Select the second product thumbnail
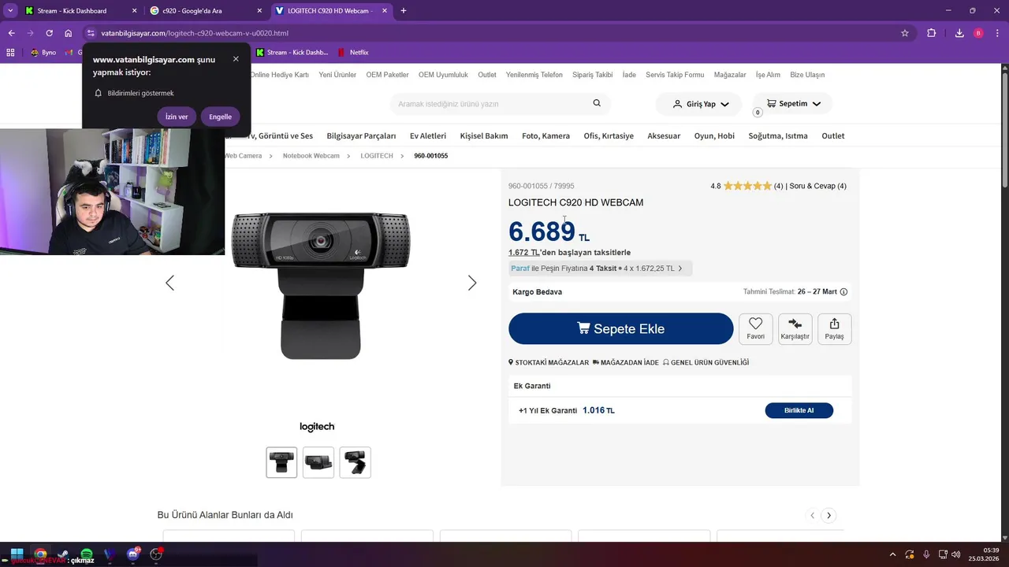The width and height of the screenshot is (1009, 567). tap(318, 462)
